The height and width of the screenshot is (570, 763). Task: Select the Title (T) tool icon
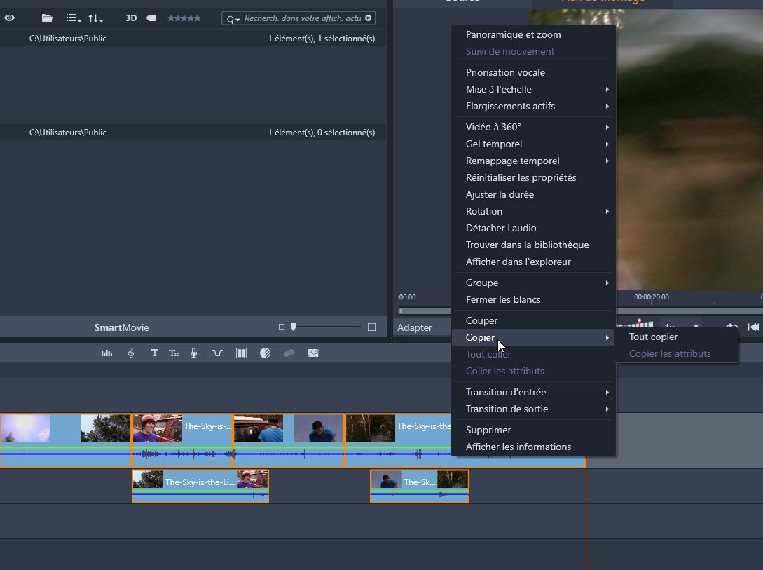154,353
